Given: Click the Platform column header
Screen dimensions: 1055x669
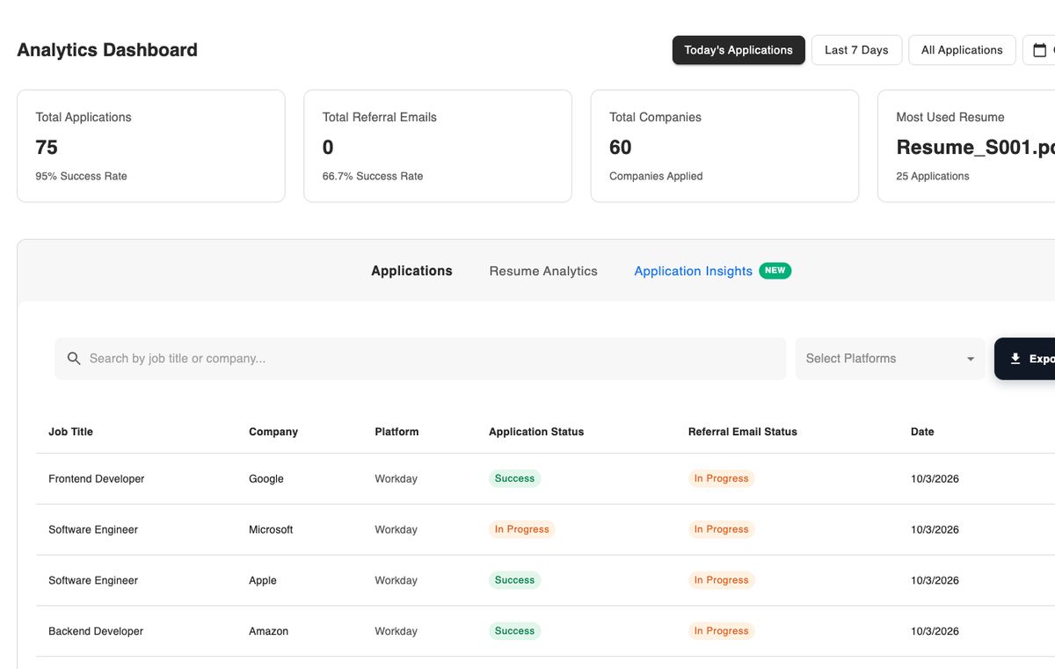Looking at the screenshot, I should [397, 432].
